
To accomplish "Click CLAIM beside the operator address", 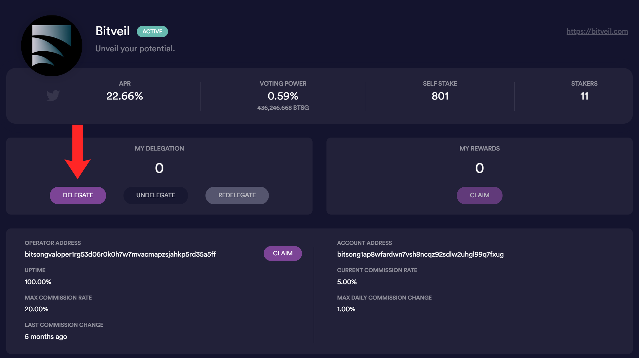I will tap(283, 254).
